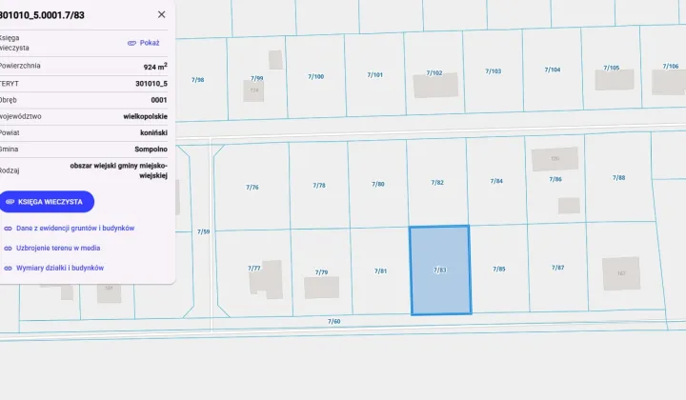
Task: Select parcel 7/106 on the map
Action: (670, 66)
